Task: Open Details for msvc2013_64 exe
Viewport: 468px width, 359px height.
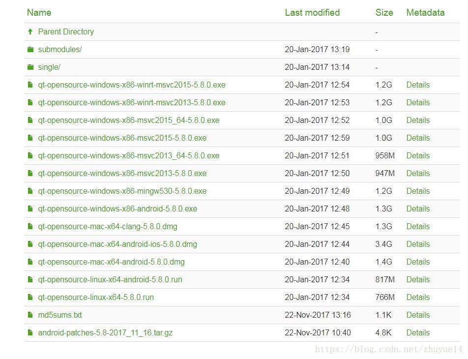Action: point(418,155)
